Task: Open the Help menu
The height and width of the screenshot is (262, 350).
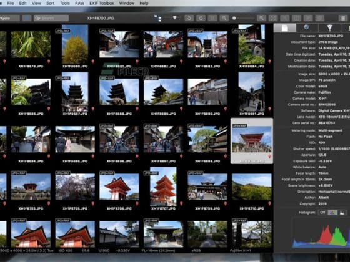Action: click(144, 3)
